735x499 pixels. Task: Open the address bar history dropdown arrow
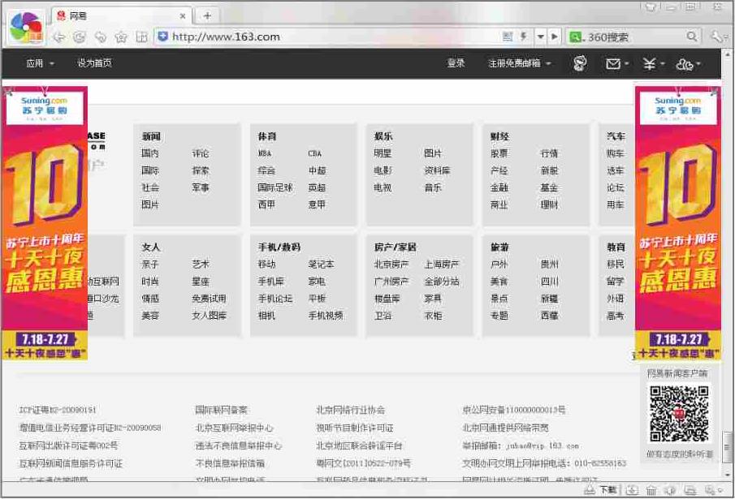(540, 37)
